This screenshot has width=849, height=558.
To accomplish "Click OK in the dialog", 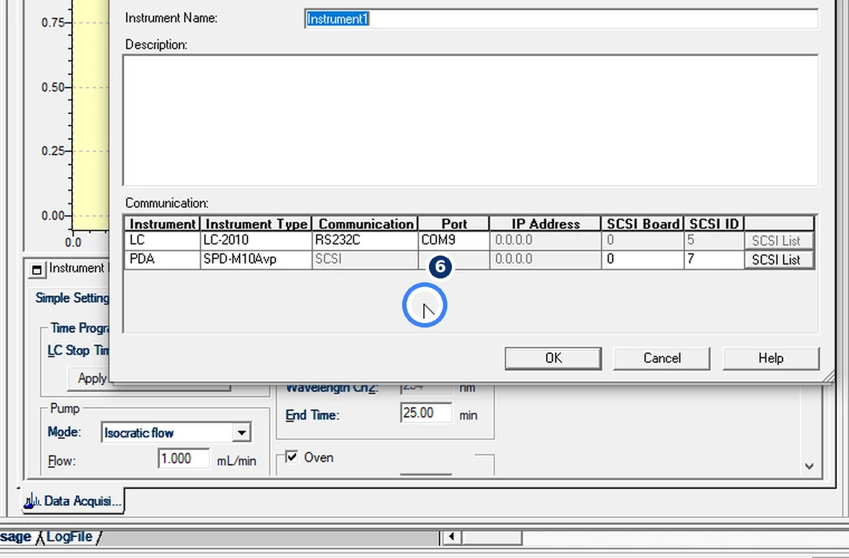I will [553, 359].
